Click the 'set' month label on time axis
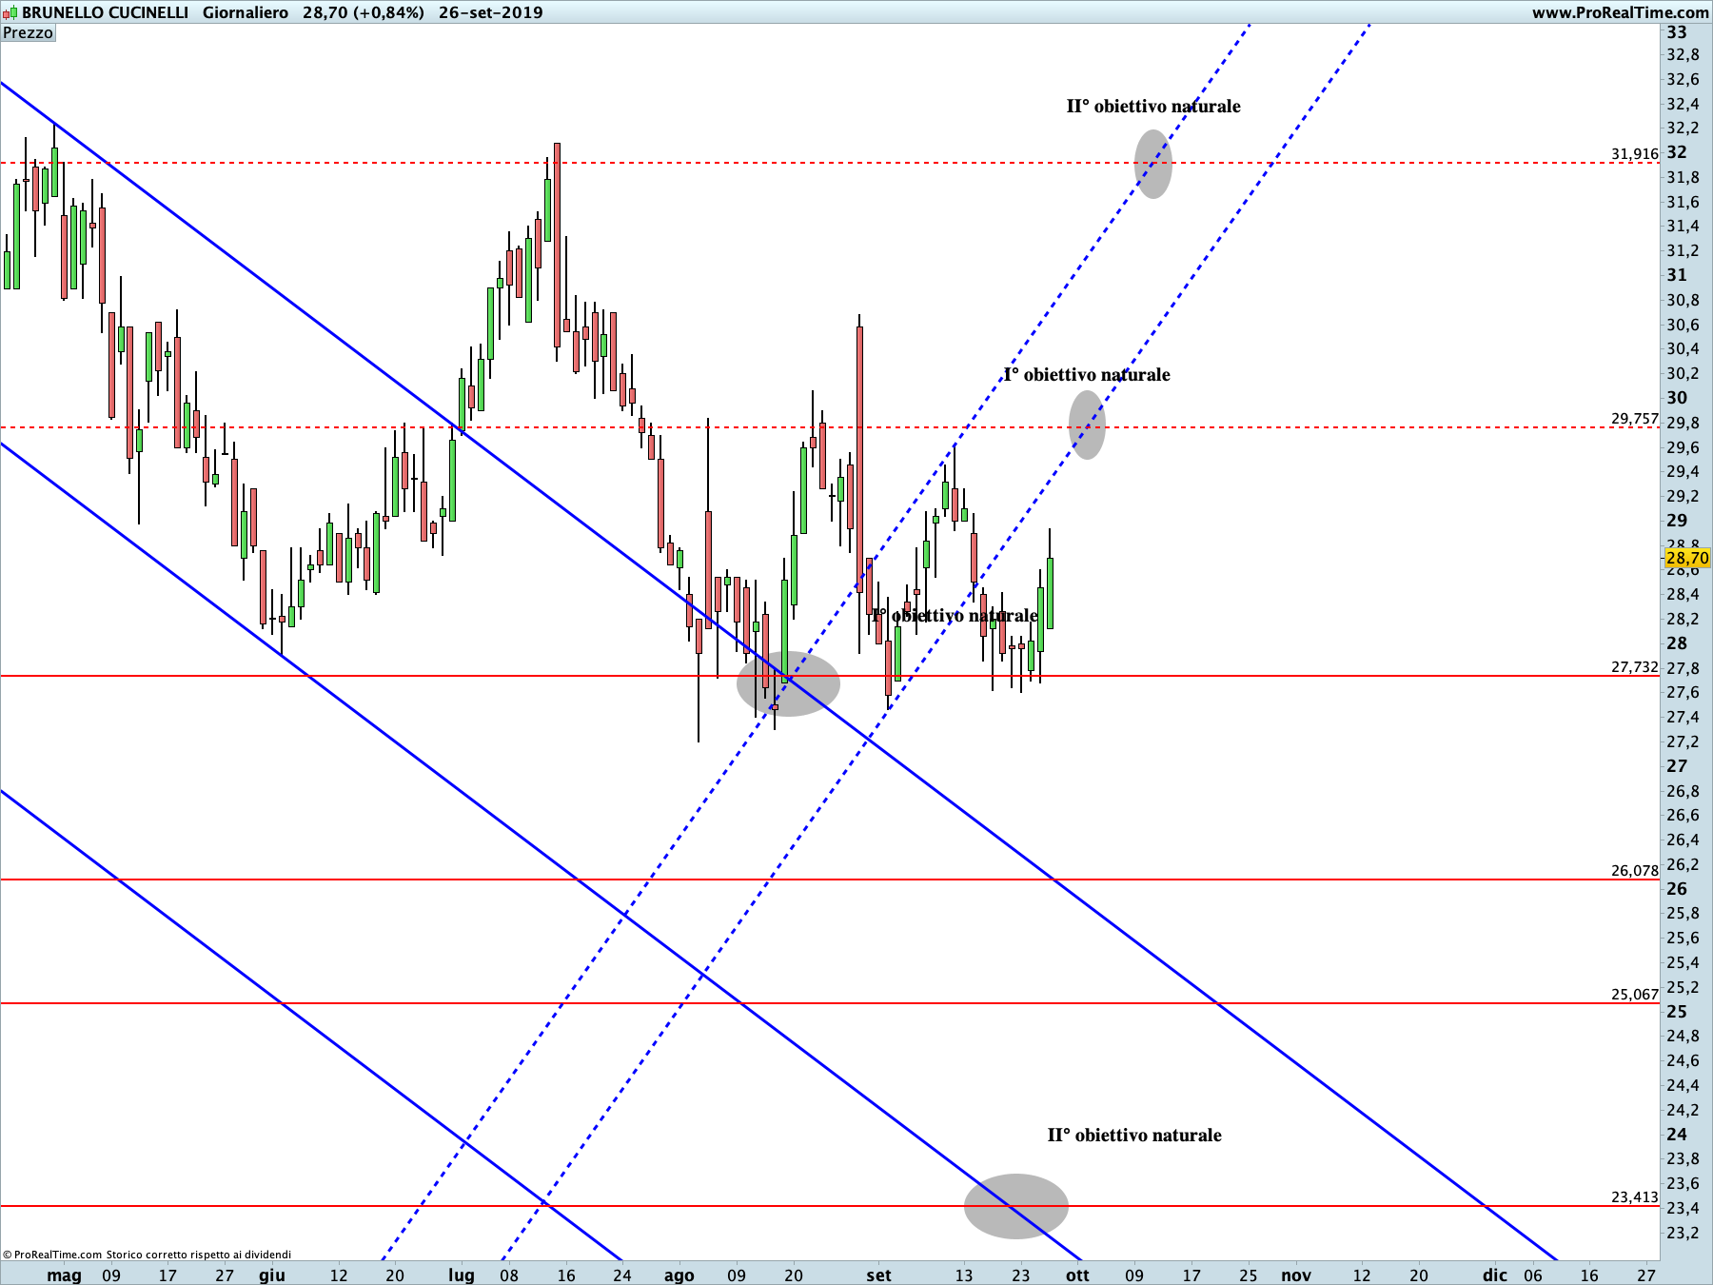 879,1275
